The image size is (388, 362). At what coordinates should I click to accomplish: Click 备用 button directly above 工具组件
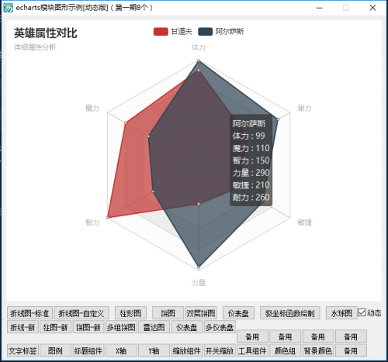[x=252, y=336]
